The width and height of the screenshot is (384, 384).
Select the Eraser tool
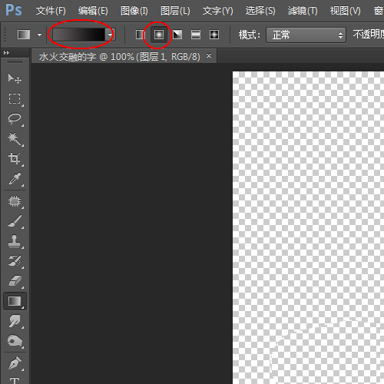point(15,281)
